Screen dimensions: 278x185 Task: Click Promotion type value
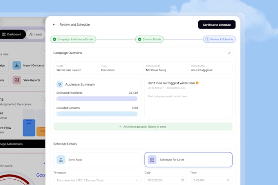108,70
